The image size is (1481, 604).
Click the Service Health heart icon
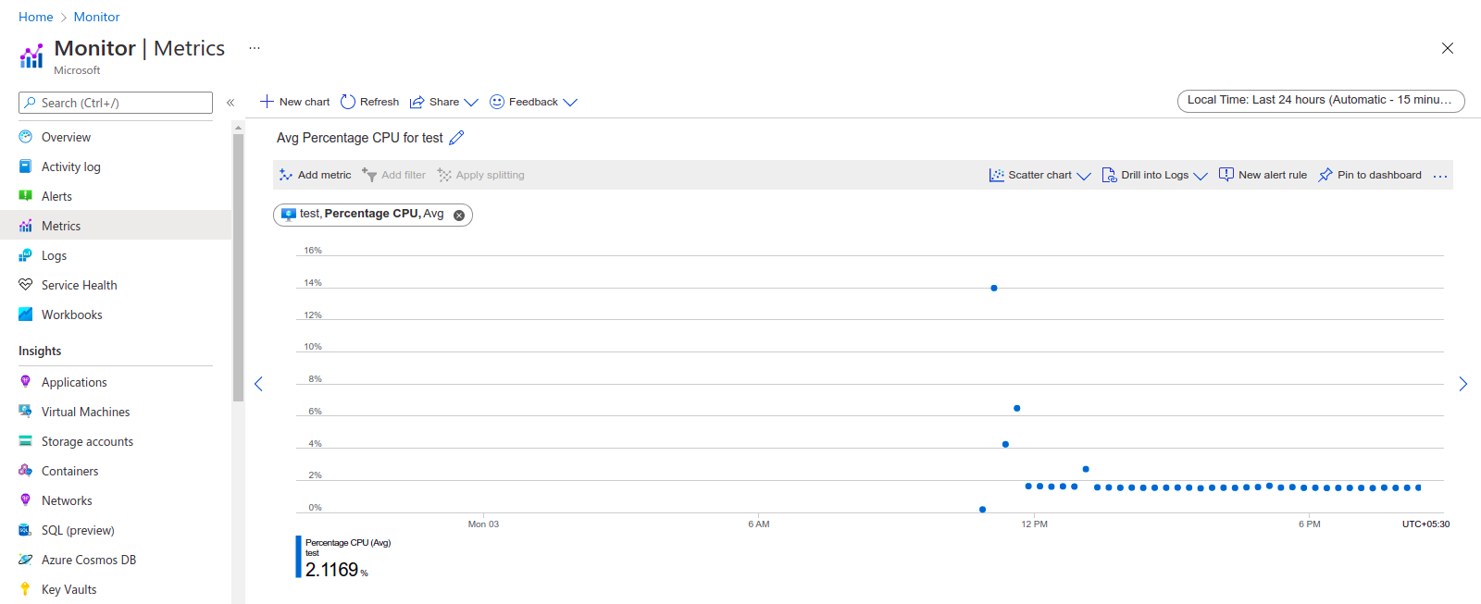[26, 285]
